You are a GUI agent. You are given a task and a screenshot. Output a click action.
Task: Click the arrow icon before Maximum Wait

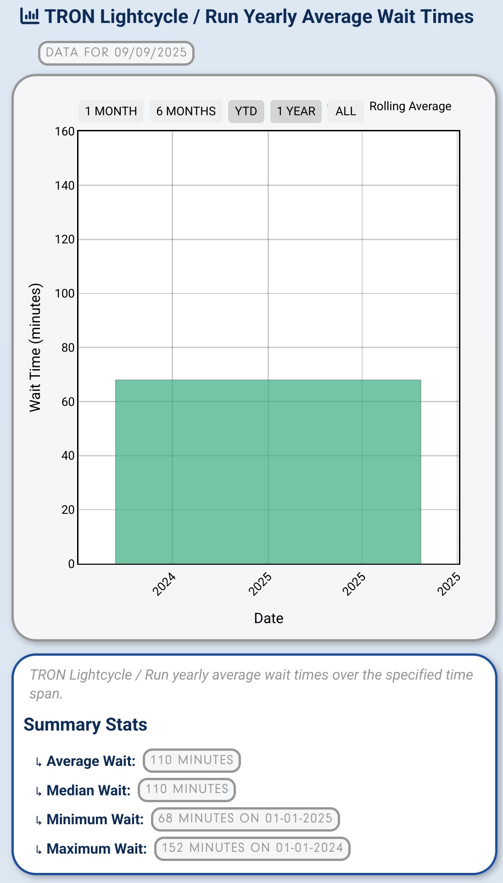tap(39, 849)
